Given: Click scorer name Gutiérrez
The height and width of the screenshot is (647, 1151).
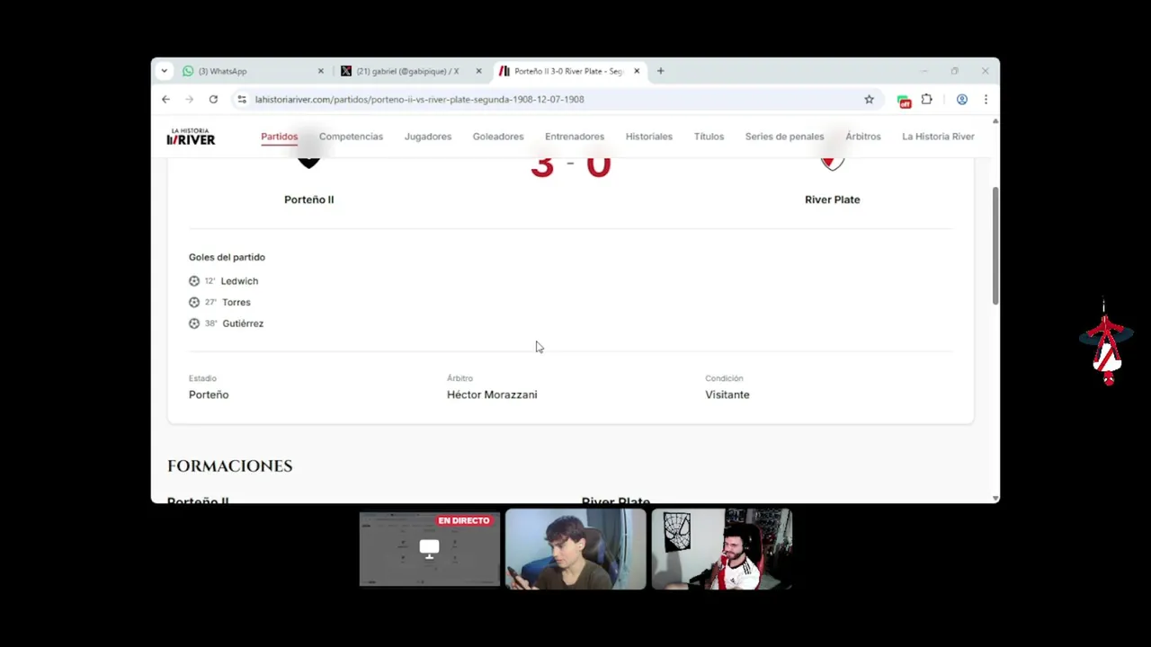Looking at the screenshot, I should 243,323.
